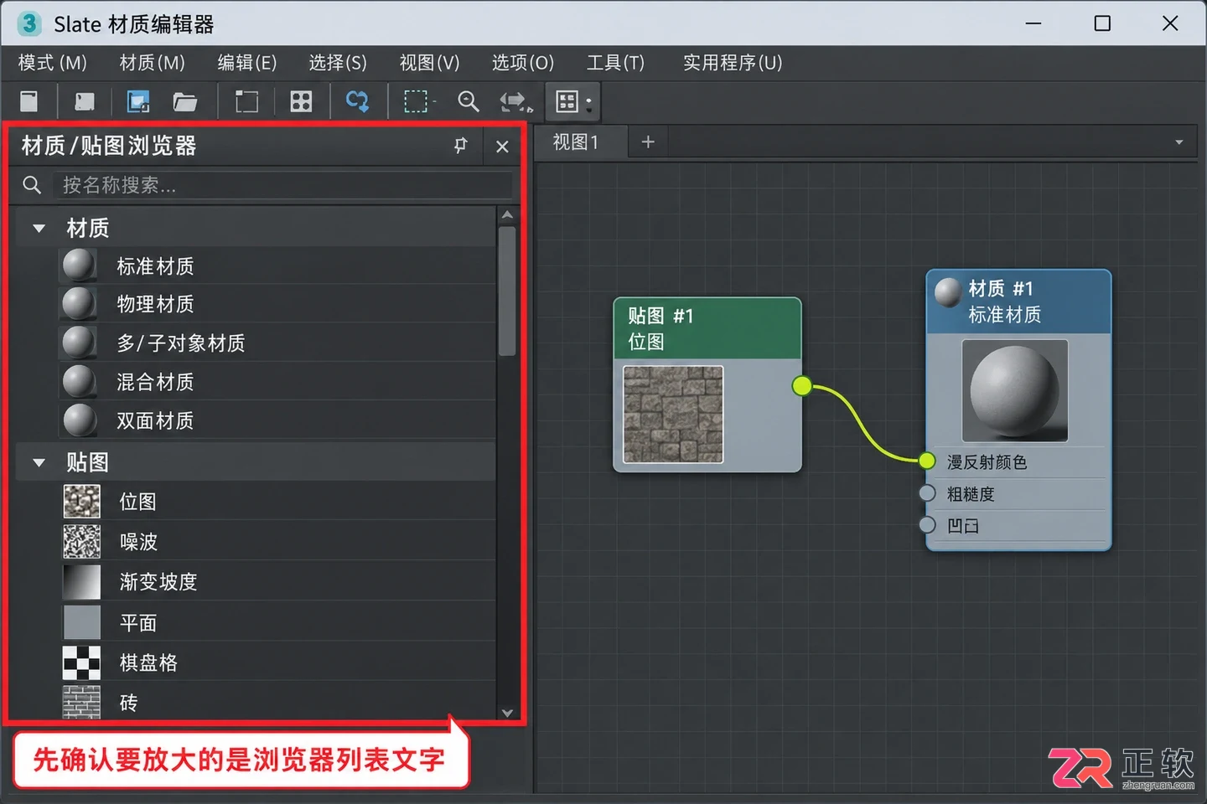
Task: Select the 材质 #1 node header
Action: pos(1018,301)
